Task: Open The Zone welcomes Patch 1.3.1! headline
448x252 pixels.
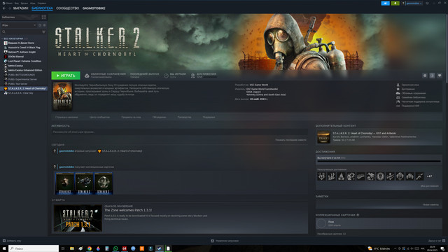Action: point(128,210)
